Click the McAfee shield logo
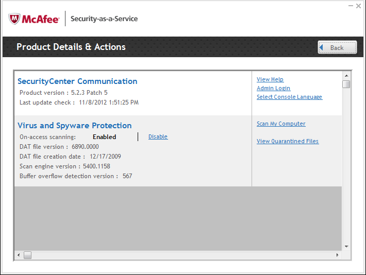Viewport: 366px width, 275px height. (x=14, y=19)
